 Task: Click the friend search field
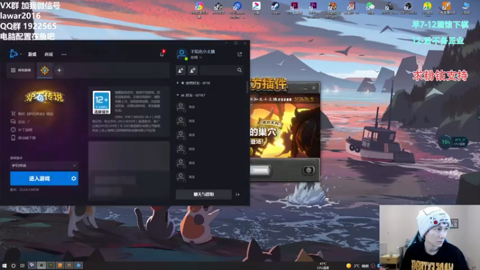221,70
